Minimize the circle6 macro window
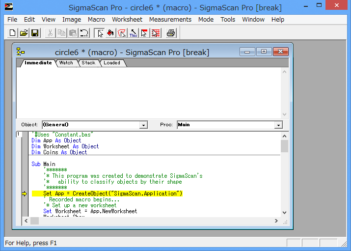This screenshot has width=351, height=251. coord(247,52)
